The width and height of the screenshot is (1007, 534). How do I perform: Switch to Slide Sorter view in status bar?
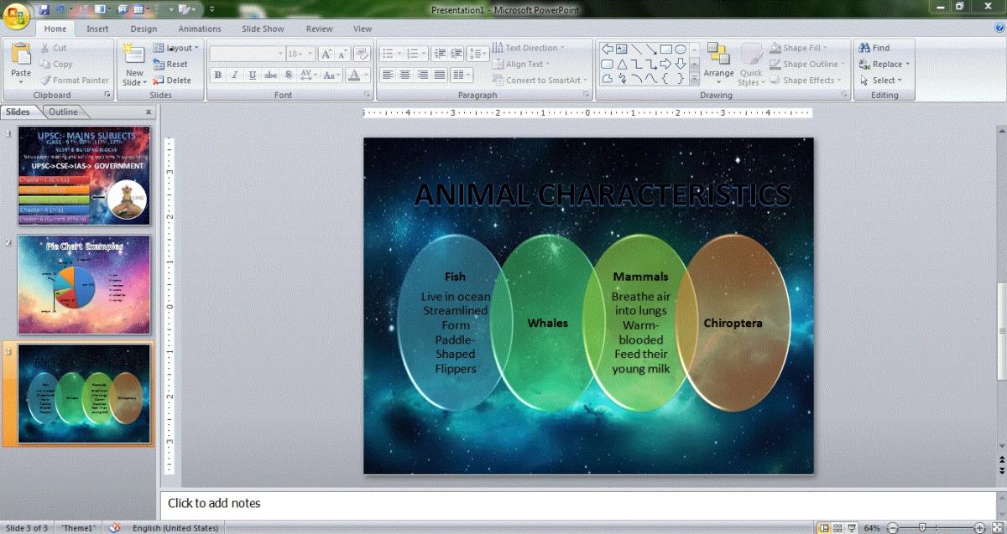point(839,528)
